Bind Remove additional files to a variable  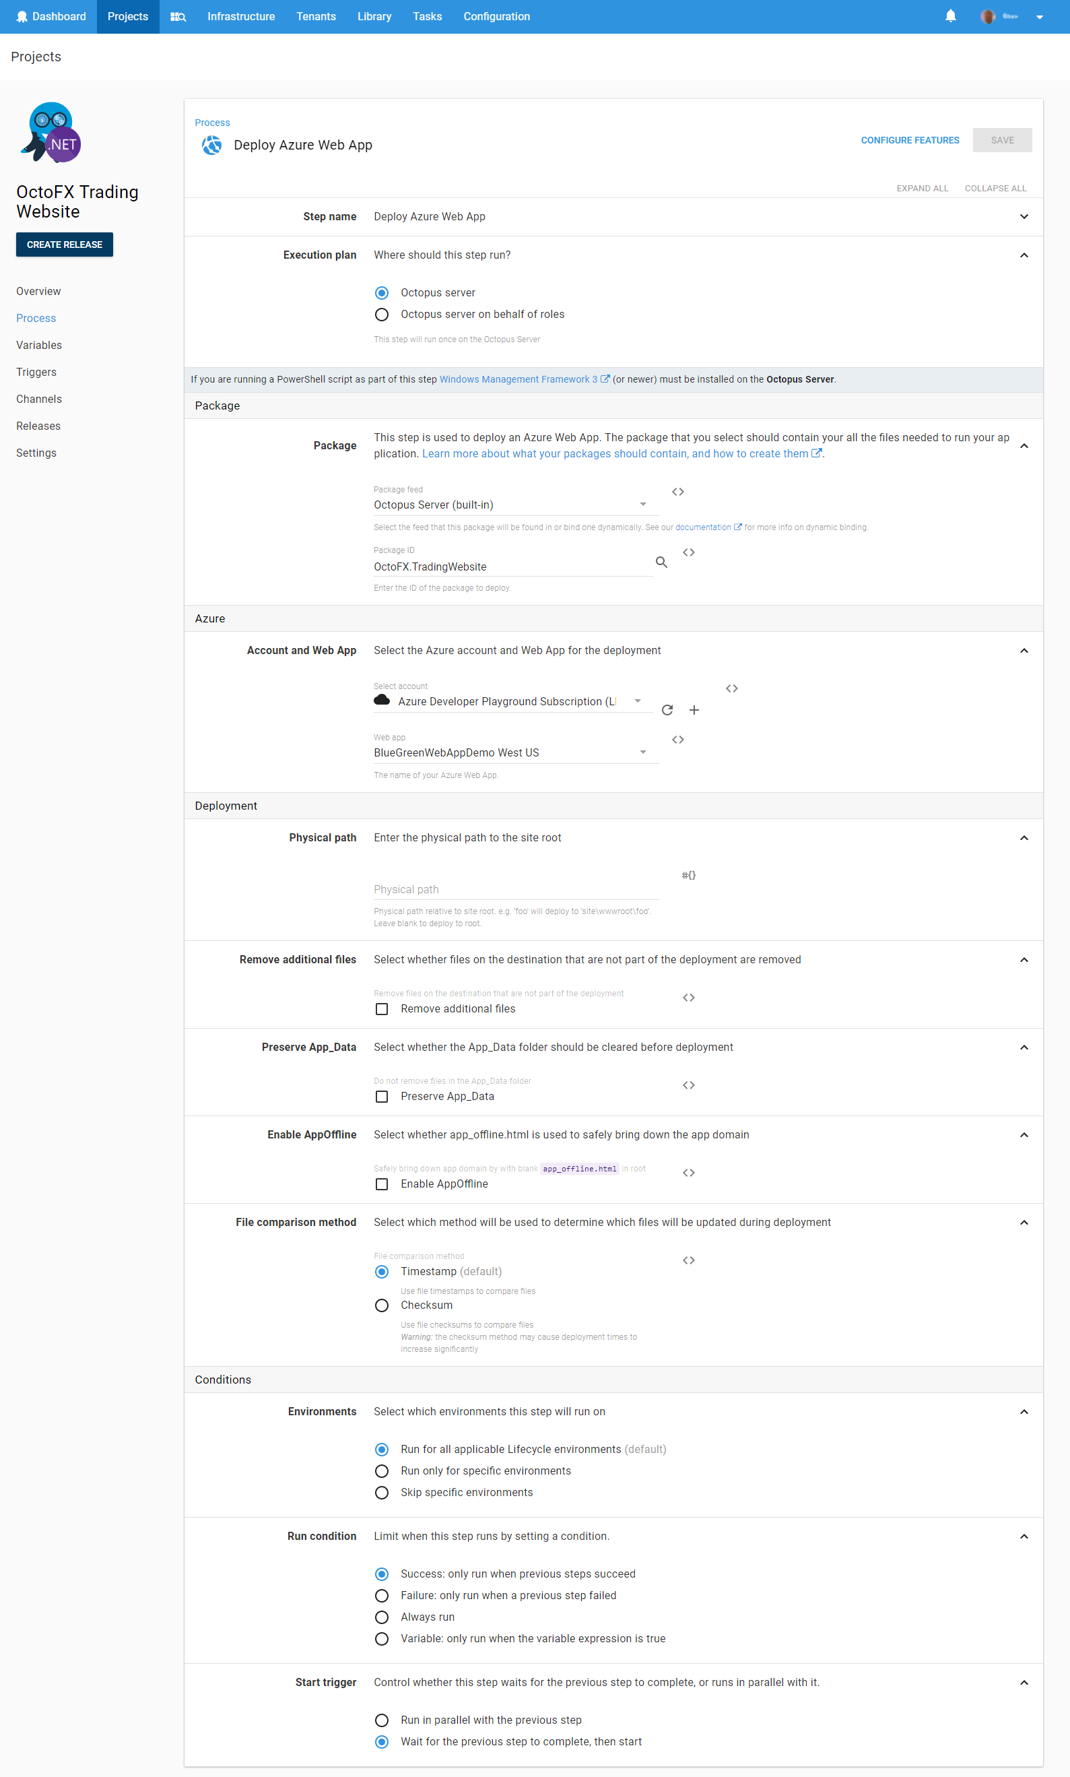click(x=689, y=998)
